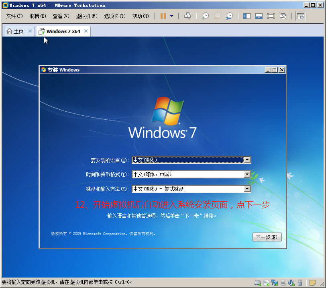Click the hard disk status icon
The height and width of the screenshot is (288, 326).
click(258, 283)
